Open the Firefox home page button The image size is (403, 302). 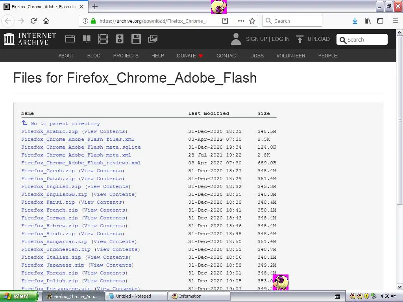pos(46,21)
